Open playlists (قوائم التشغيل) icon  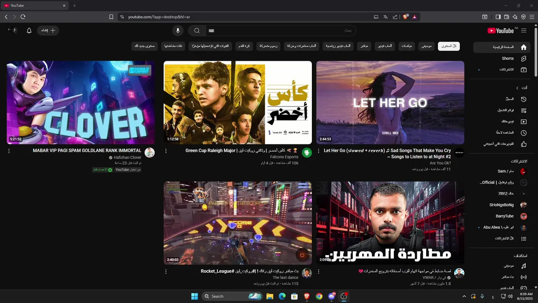click(524, 110)
